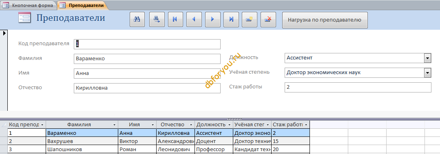This screenshot has width=440, height=154.
Task: Click the Доктор технич cell
Action: [252, 141]
